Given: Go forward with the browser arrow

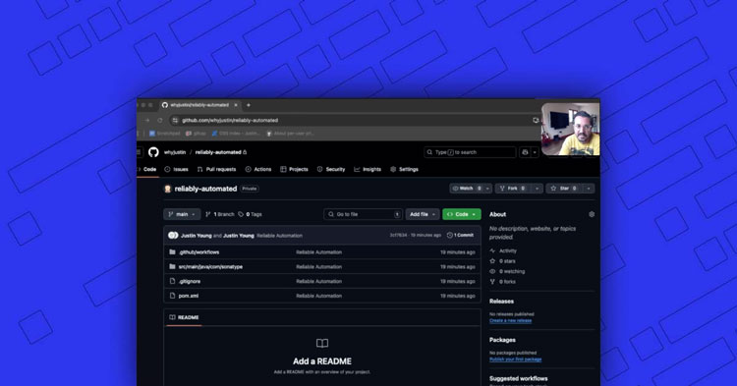Looking at the screenshot, I should 147,120.
